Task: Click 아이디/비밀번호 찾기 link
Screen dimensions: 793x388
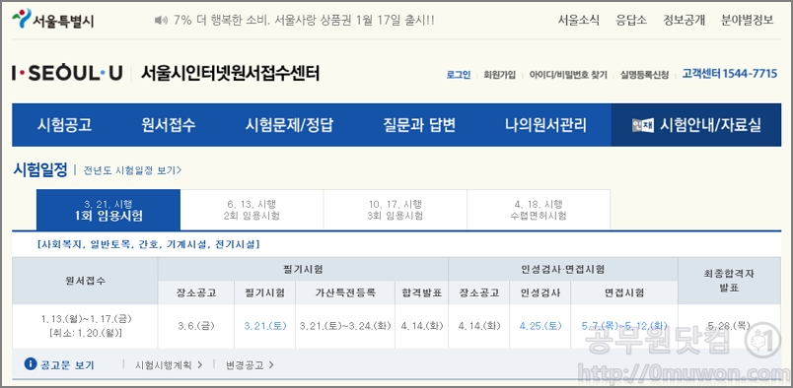Action: 568,75
